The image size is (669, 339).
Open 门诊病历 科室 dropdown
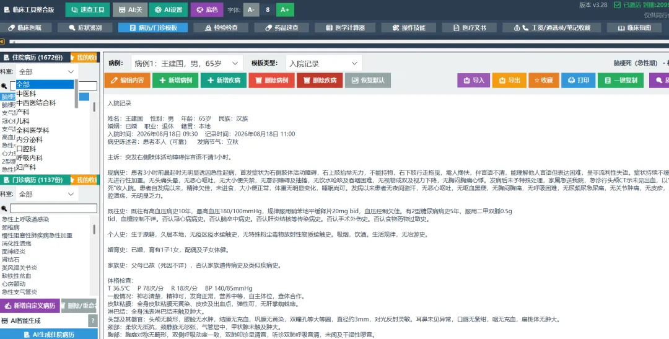pyautogui.click(x=47, y=194)
